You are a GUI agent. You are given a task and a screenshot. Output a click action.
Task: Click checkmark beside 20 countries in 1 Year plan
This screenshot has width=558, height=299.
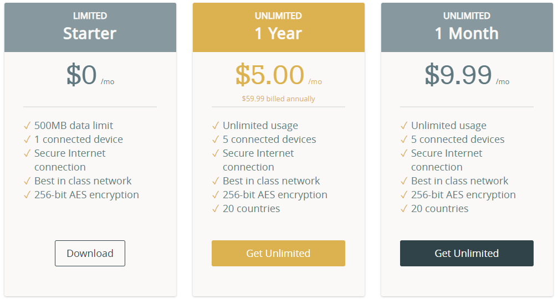click(x=216, y=209)
